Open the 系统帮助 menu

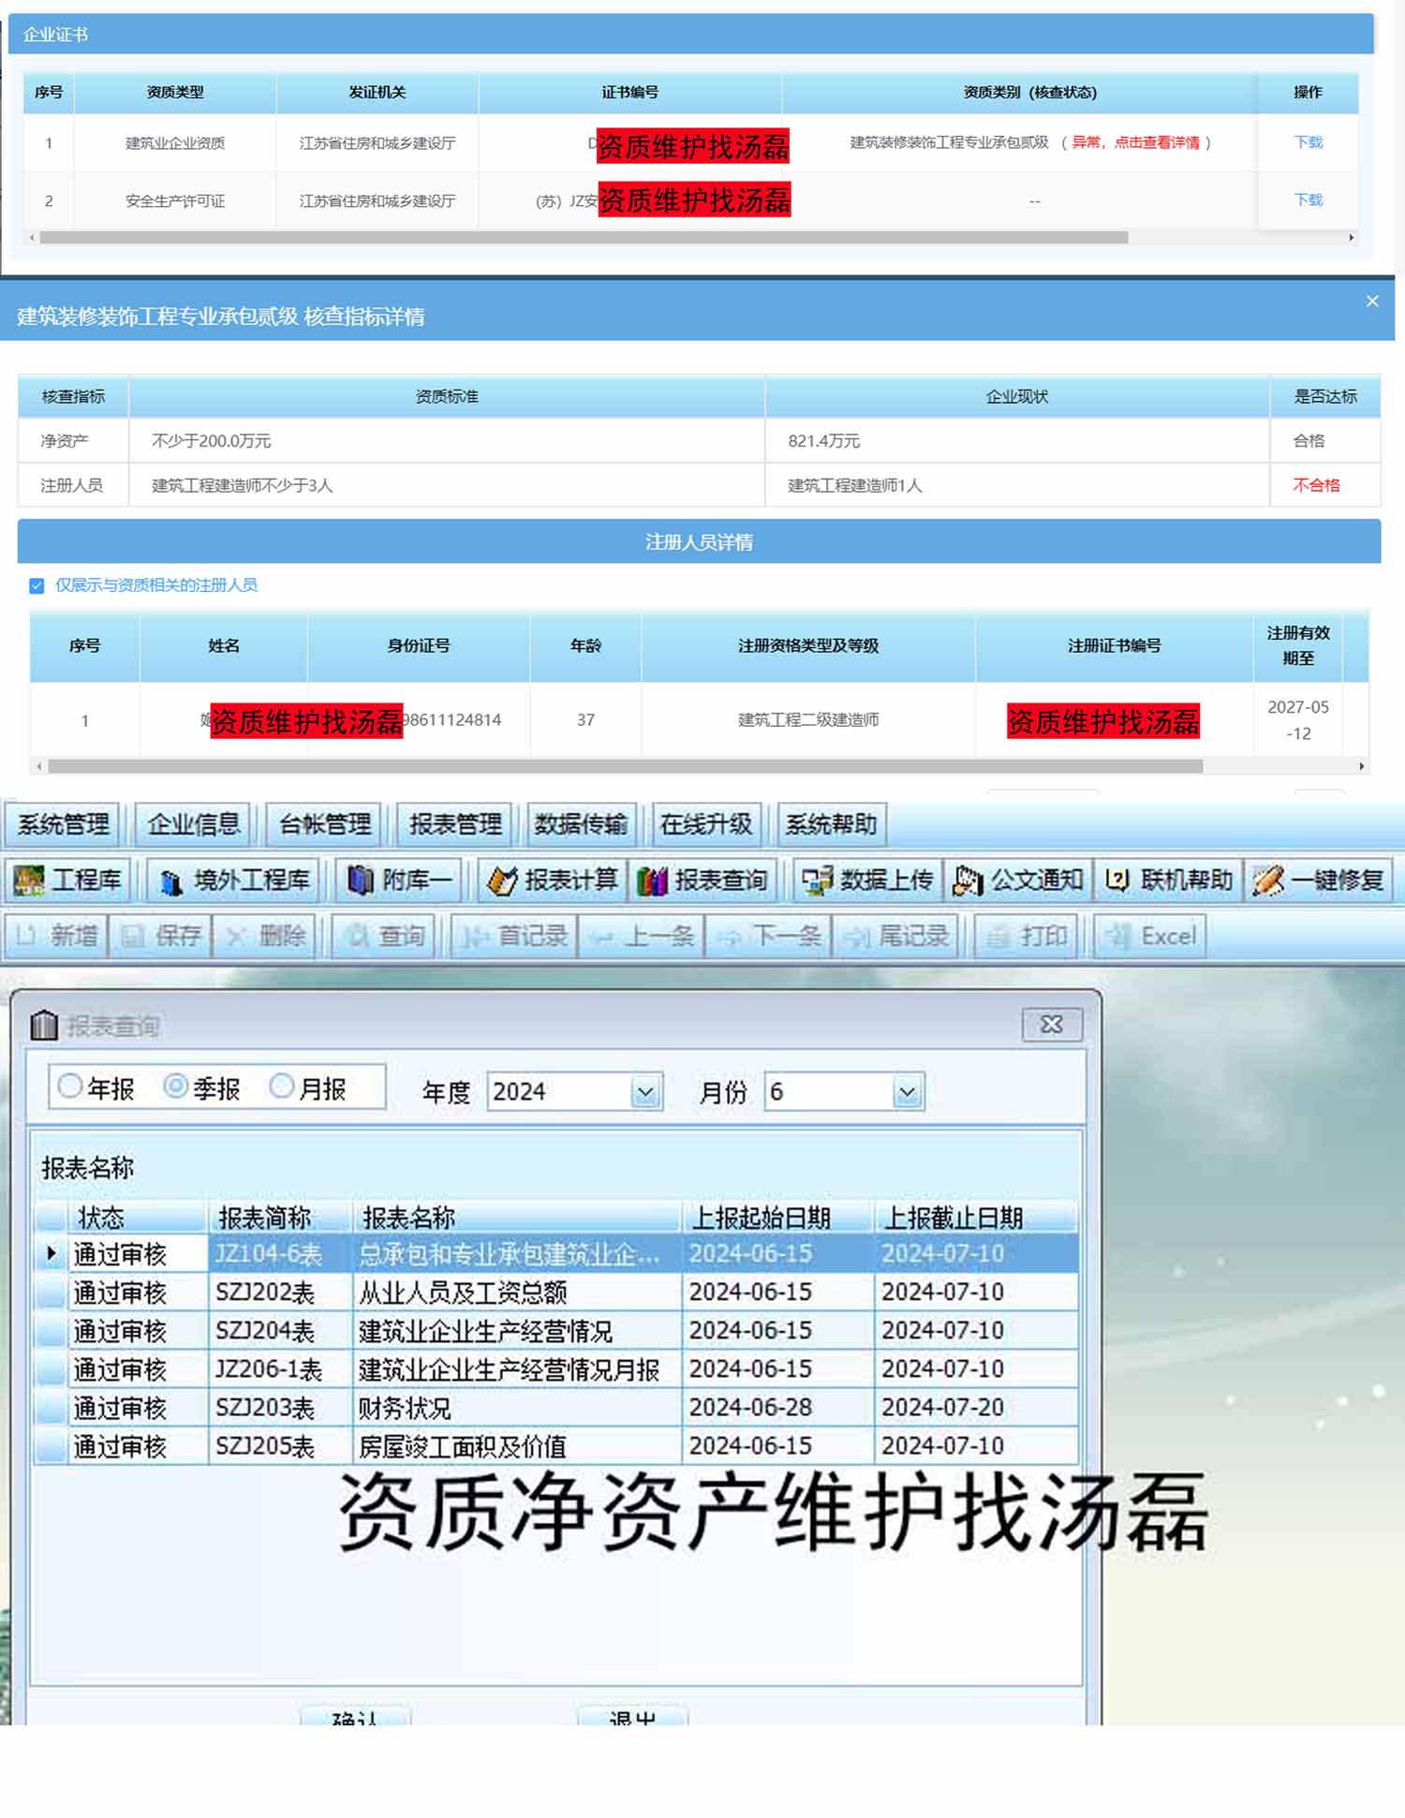click(832, 824)
